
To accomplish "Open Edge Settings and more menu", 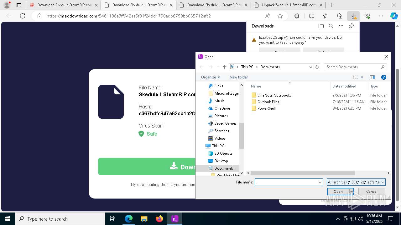I will (x=381, y=16).
